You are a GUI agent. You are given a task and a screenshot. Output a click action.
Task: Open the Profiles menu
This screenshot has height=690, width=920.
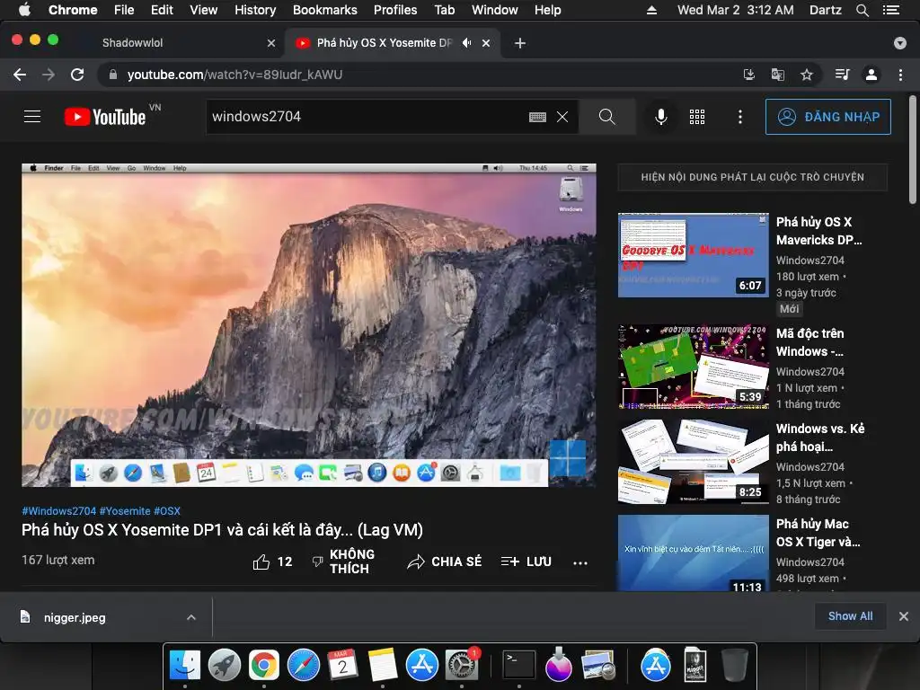pos(395,10)
